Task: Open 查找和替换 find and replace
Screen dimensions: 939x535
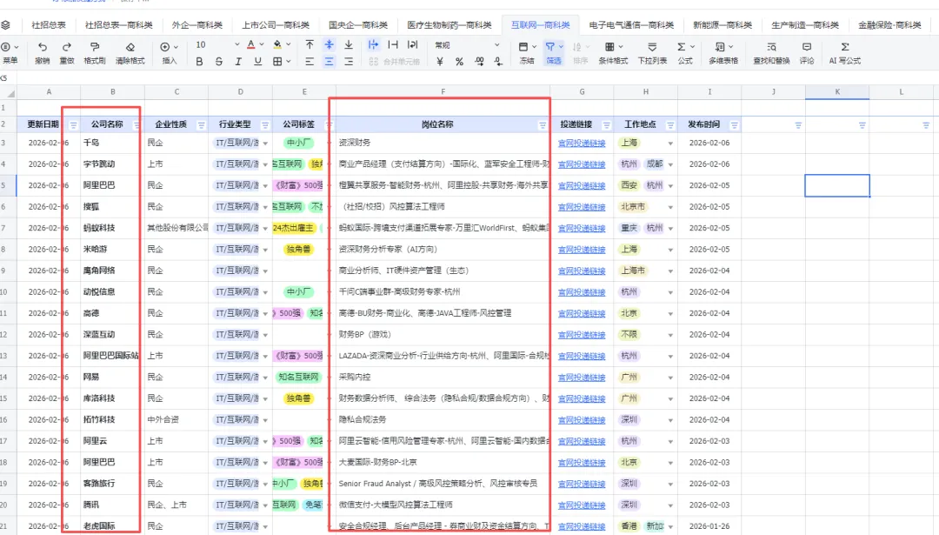Action: pos(771,53)
